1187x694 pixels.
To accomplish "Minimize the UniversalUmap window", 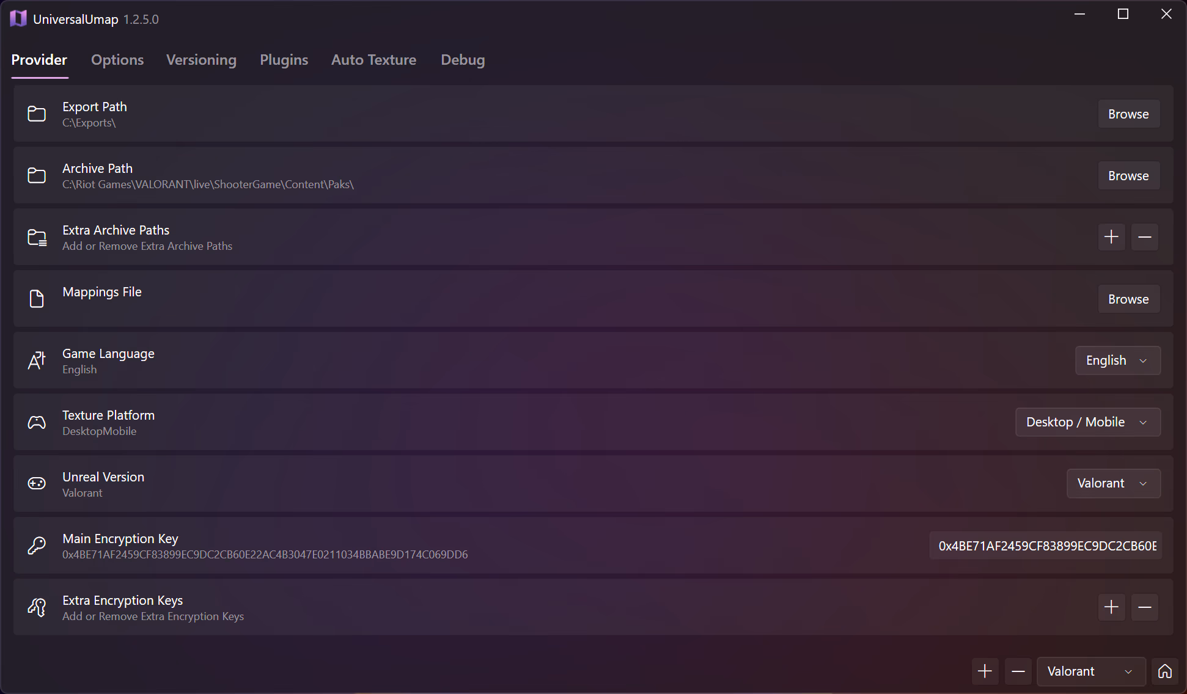I will click(x=1079, y=14).
